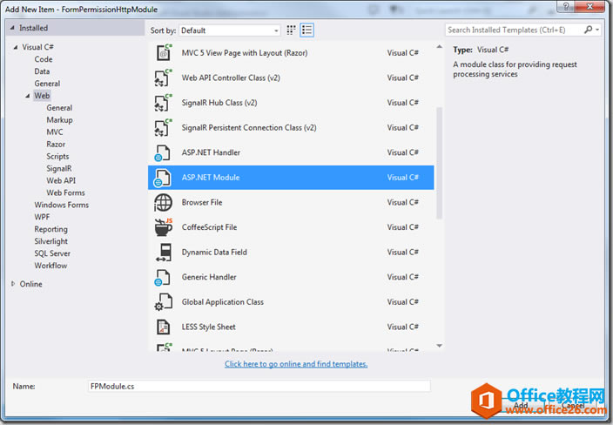This screenshot has width=613, height=425.
Task: Click the Name field containing FPModule.cs
Action: (x=259, y=387)
